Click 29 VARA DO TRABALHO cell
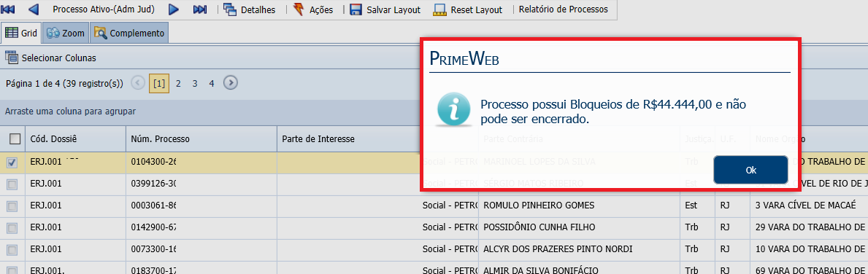868x274 pixels. point(809,227)
